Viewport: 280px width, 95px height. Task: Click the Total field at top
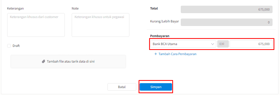click(227, 10)
